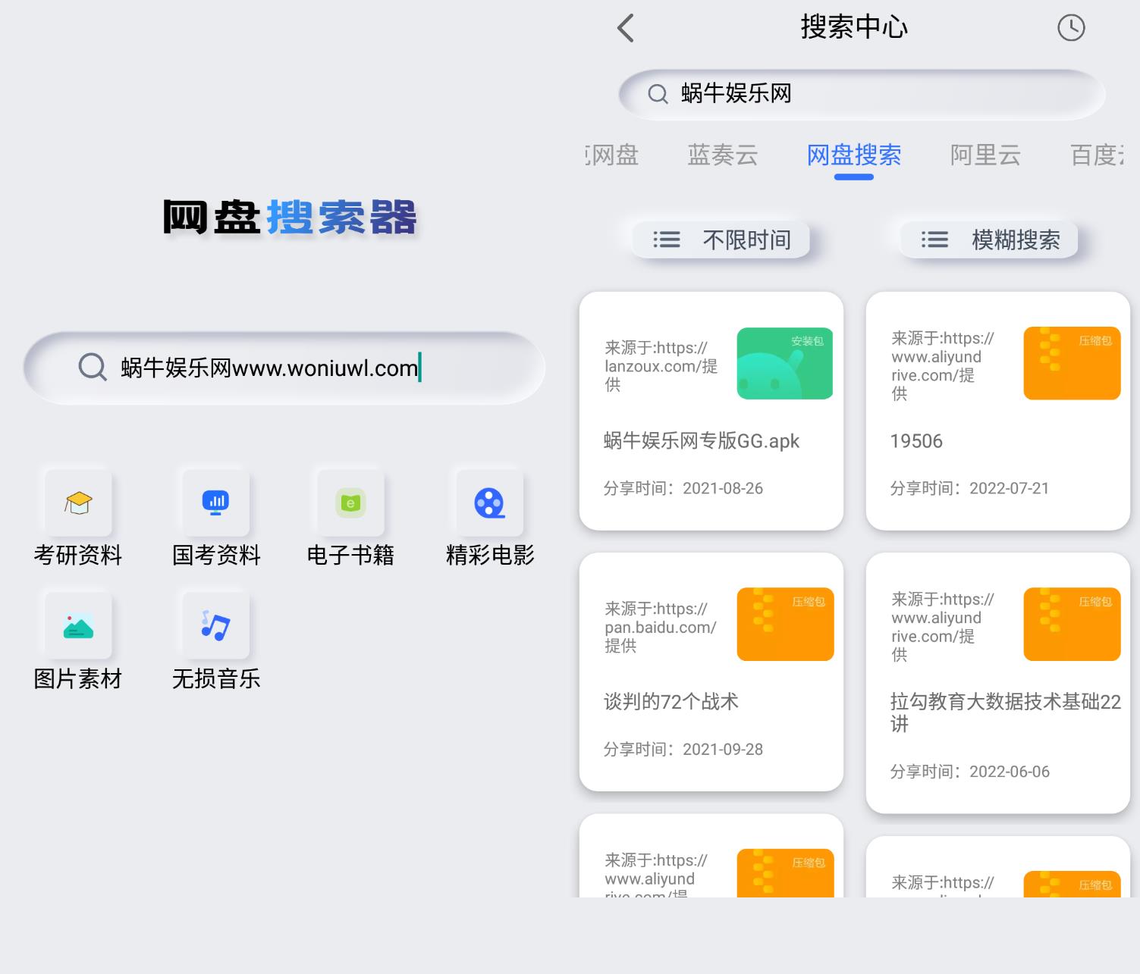1140x974 pixels.
Task: Focus the 蜗牛娱乐网 search field in 搜索中心
Action: 862,94
